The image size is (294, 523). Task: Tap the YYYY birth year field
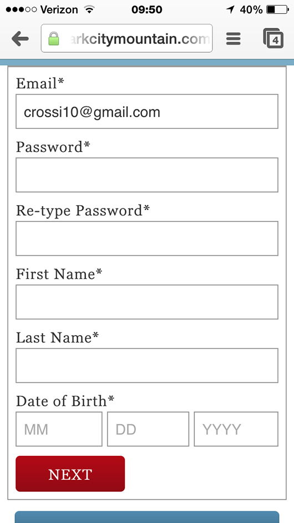(x=236, y=429)
